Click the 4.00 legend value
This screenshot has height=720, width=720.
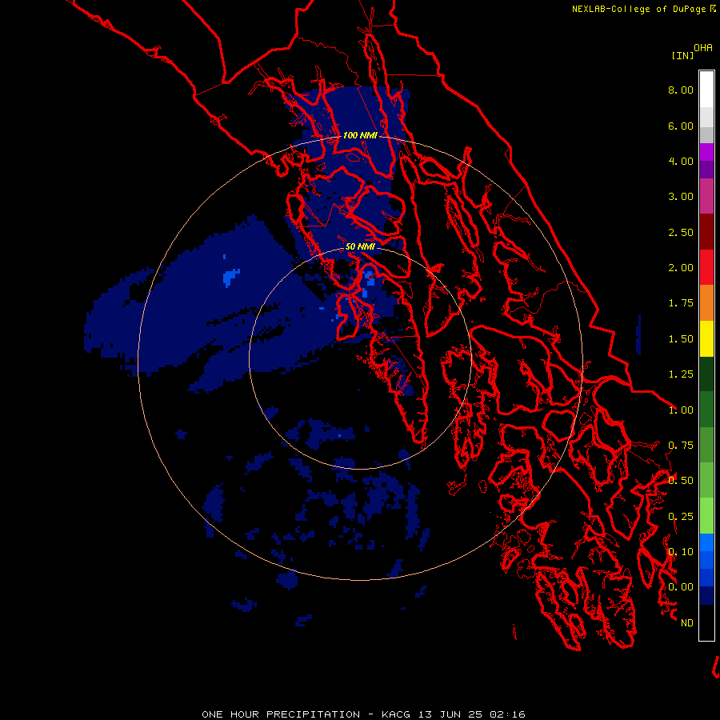681,161
